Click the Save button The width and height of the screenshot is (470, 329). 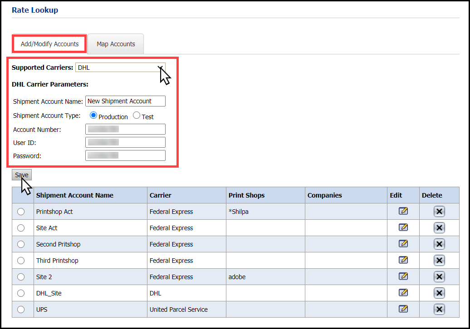[22, 175]
